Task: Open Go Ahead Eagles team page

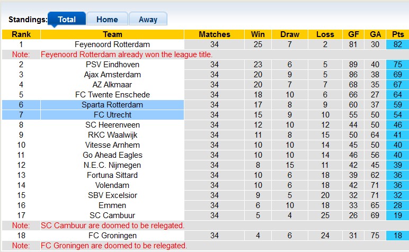Action: 112,155
